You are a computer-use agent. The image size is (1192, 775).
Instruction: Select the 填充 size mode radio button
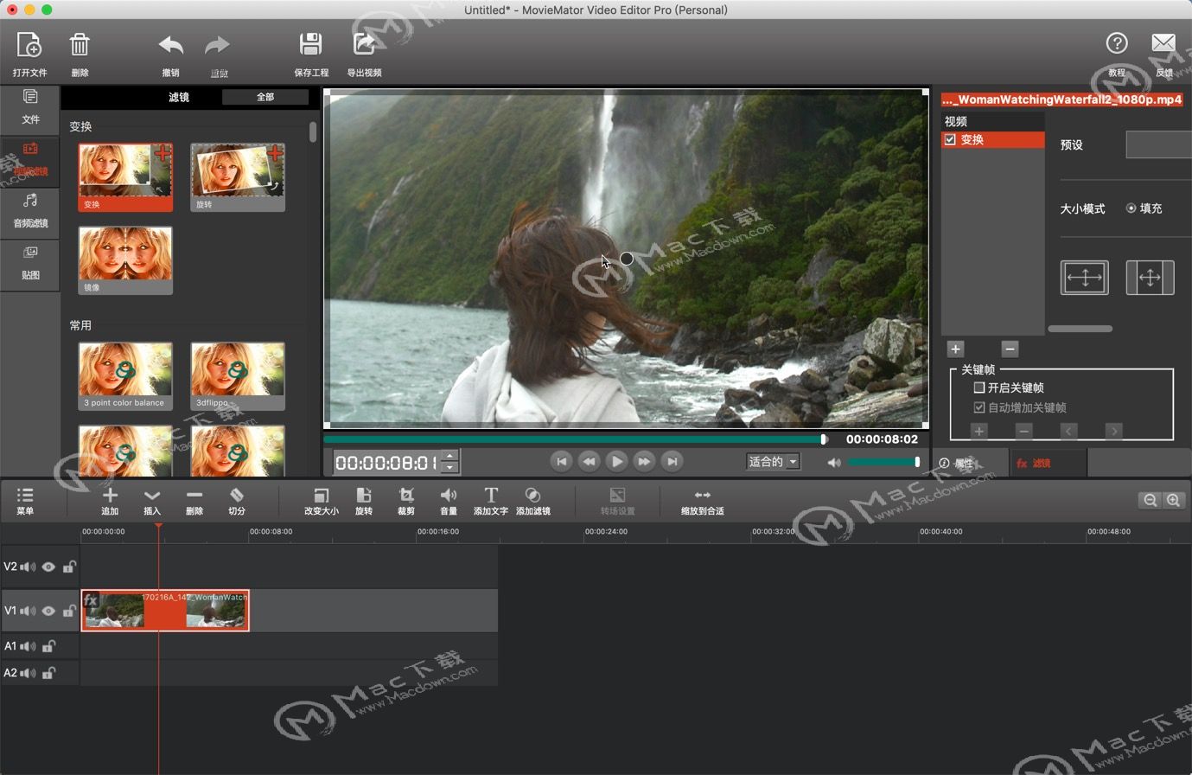tap(1131, 208)
